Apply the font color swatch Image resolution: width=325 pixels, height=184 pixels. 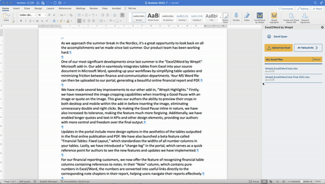(68, 21)
